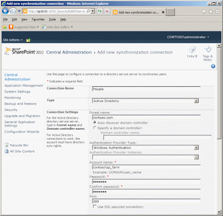Image resolution: width=223 pixels, height=216 pixels.
Task: Click the Home icon in browser toolbar
Action: pyautogui.click(x=204, y=12)
